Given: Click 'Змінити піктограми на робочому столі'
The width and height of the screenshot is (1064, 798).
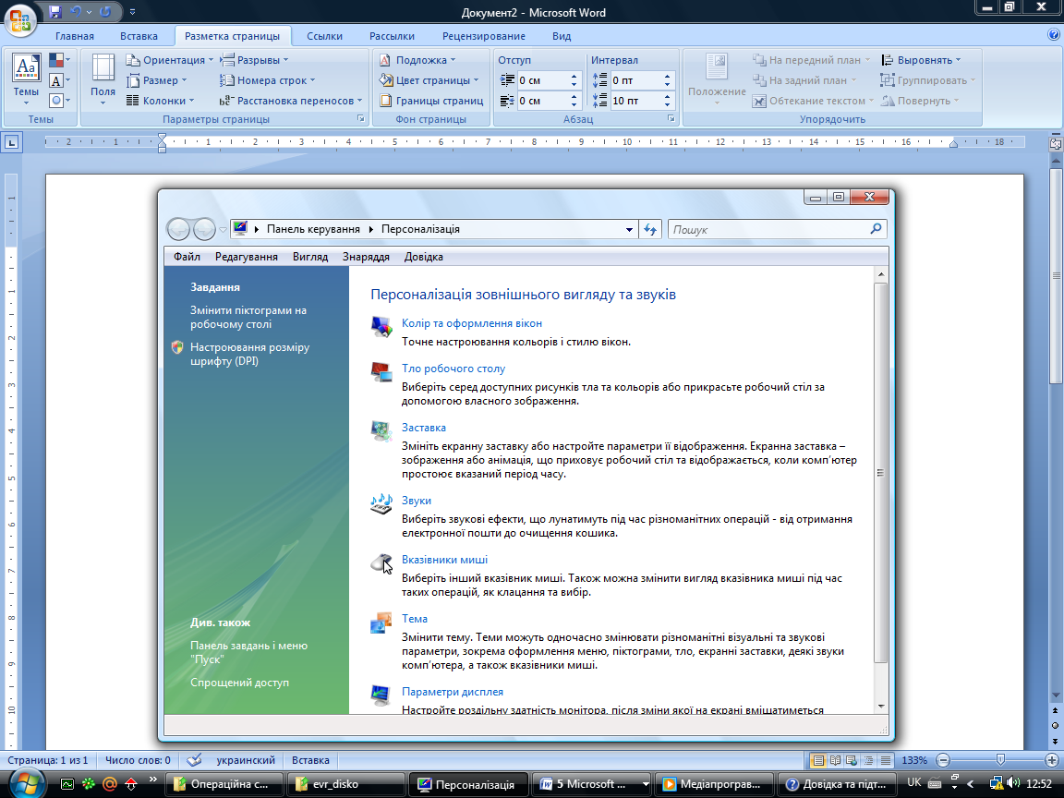Looking at the screenshot, I should 248,317.
